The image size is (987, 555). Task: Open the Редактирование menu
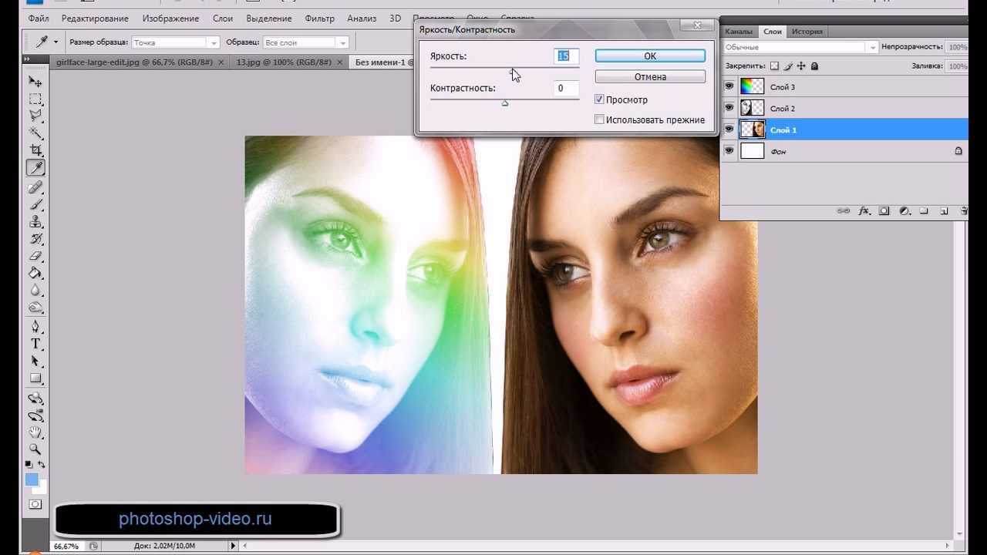point(95,18)
